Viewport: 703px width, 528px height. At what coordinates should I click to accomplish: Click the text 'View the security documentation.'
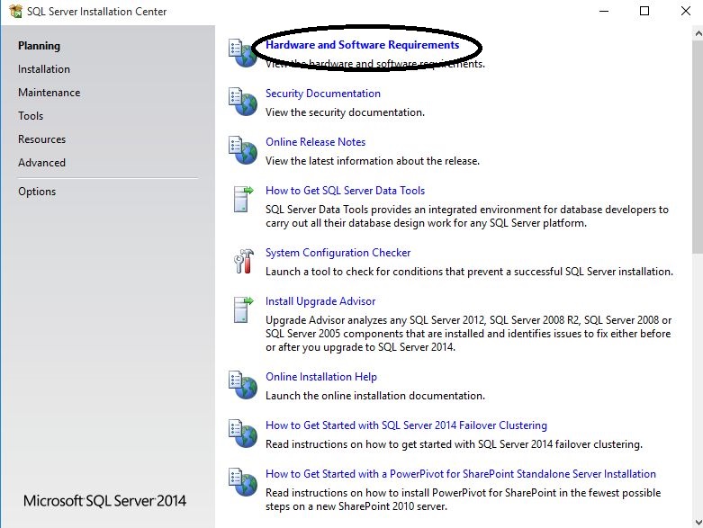pos(345,112)
